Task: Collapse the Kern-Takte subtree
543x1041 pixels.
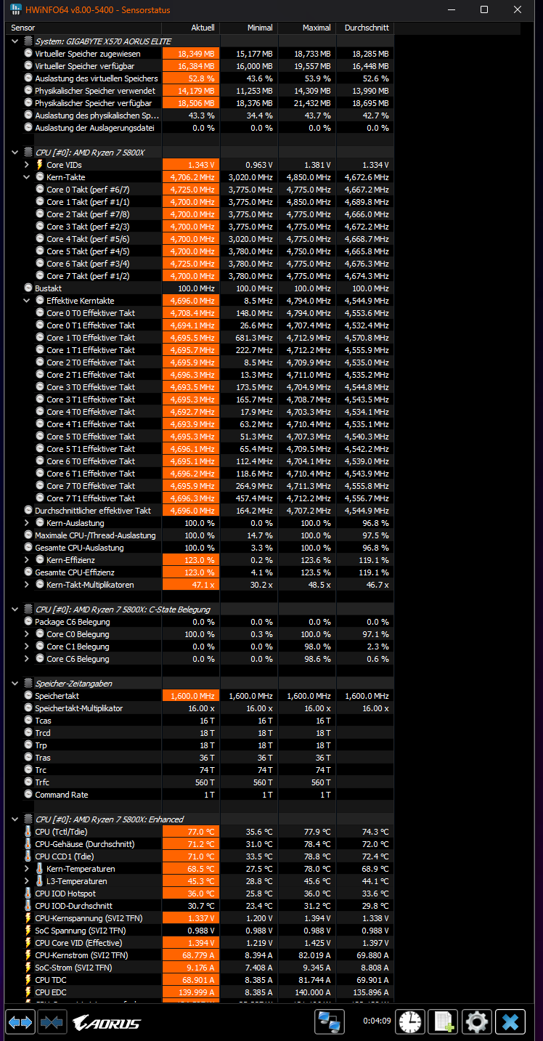Action: (28, 177)
